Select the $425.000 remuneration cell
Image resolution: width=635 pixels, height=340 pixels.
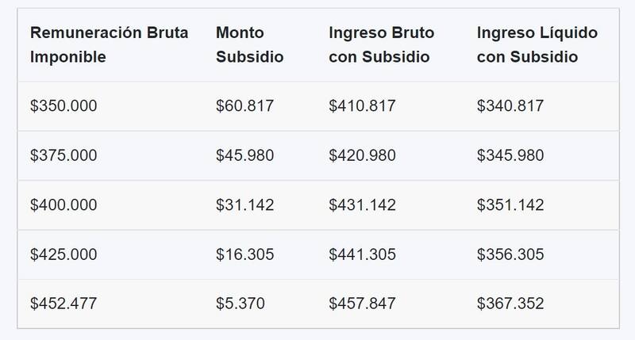click(63, 254)
